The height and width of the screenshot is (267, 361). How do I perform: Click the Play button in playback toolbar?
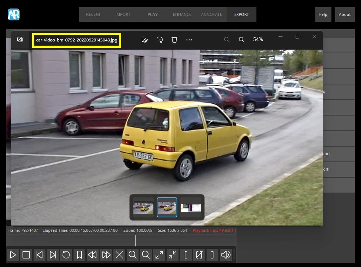click(x=13, y=255)
